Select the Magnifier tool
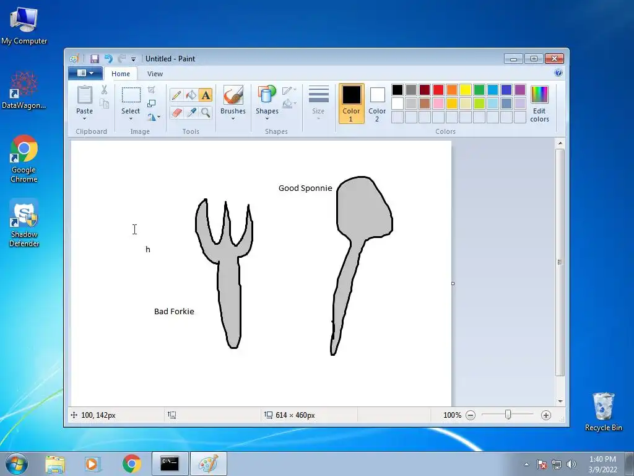This screenshot has height=476, width=634. pos(206,112)
